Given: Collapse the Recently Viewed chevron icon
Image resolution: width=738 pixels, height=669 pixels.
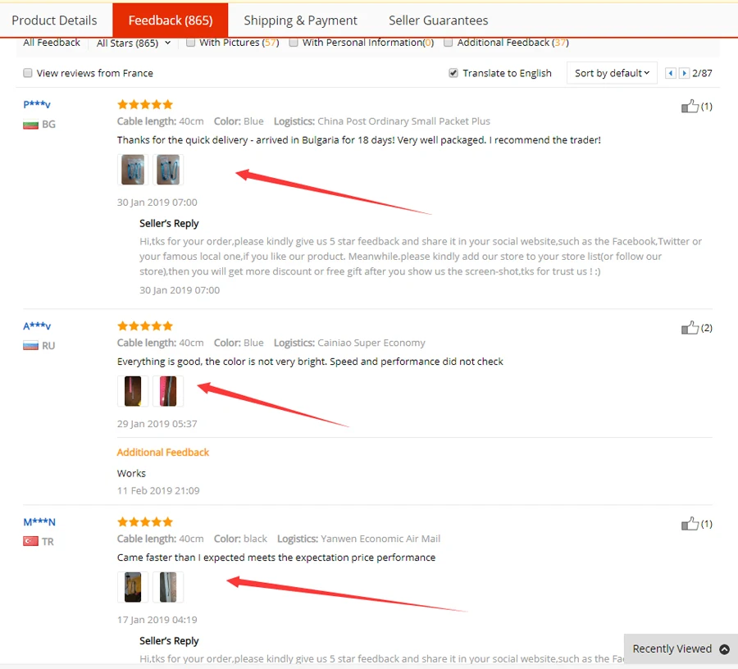Looking at the screenshot, I should coord(724,649).
